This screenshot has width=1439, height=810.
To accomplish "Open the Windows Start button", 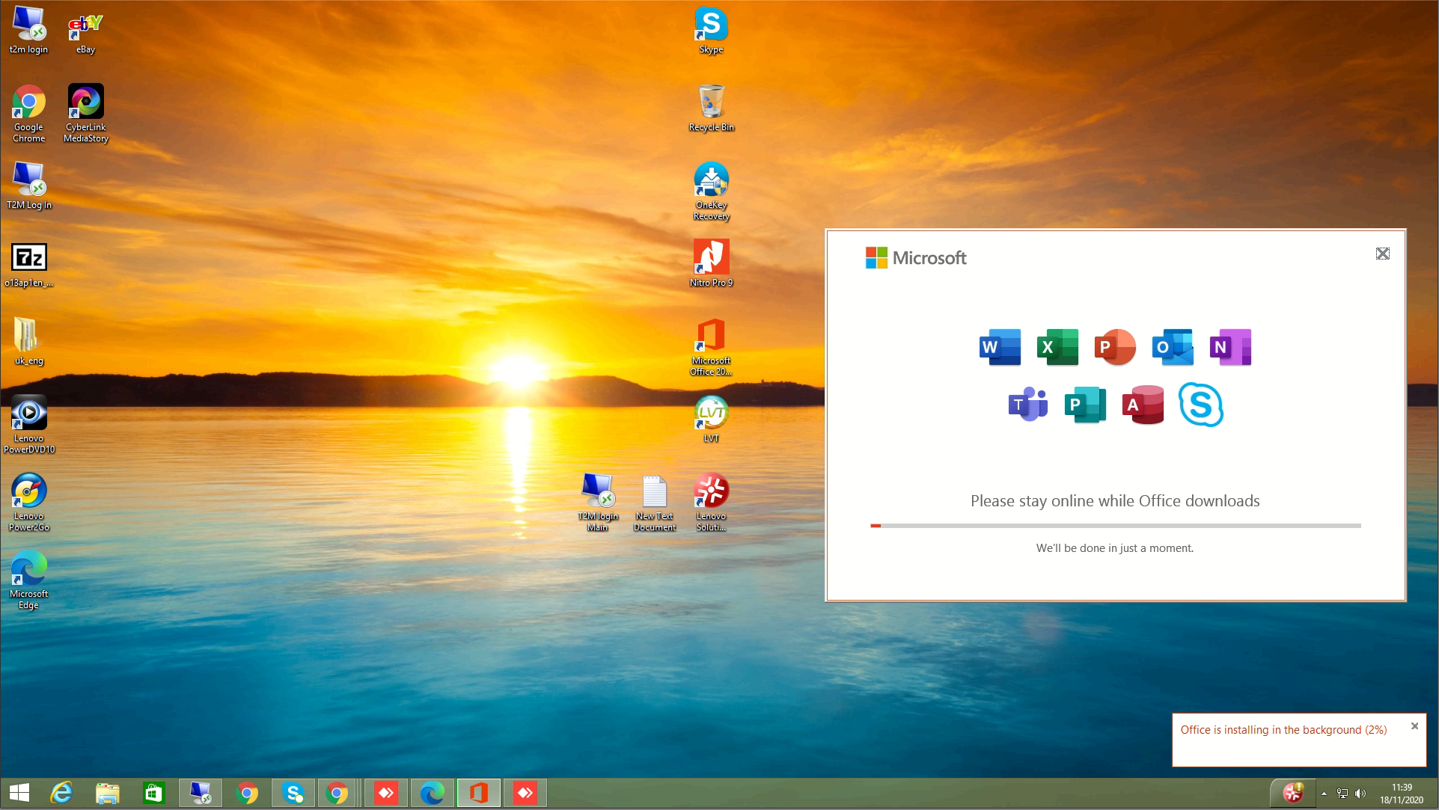I will [19, 793].
